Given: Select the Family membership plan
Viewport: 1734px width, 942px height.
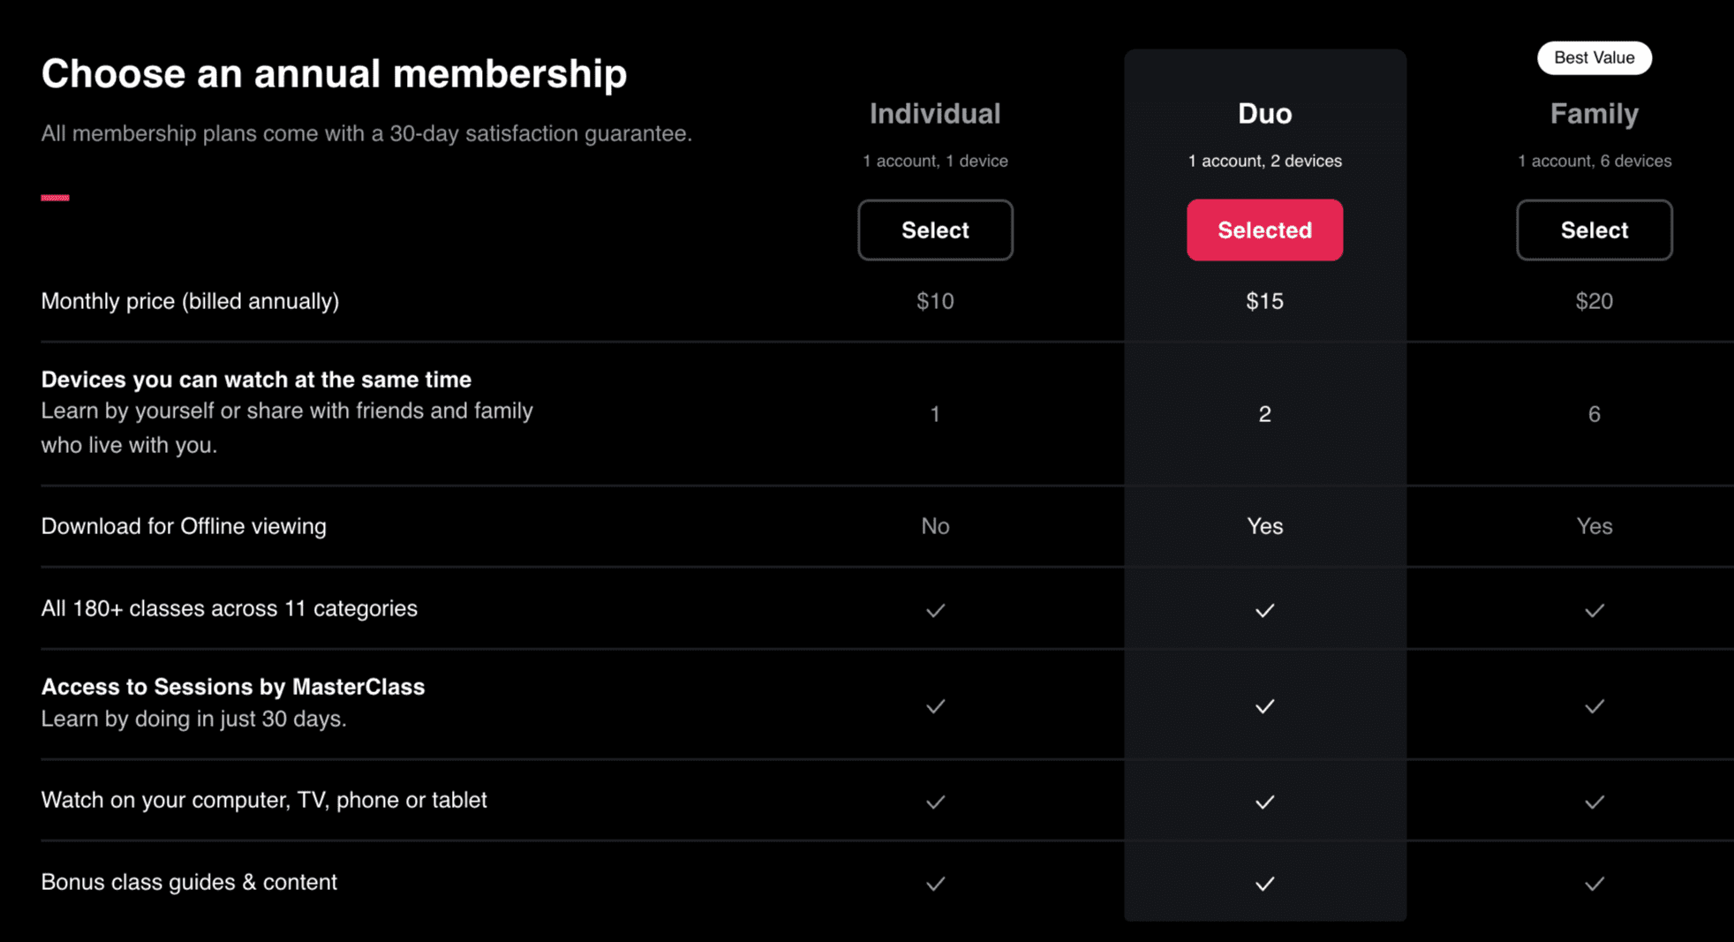Looking at the screenshot, I should (x=1594, y=230).
